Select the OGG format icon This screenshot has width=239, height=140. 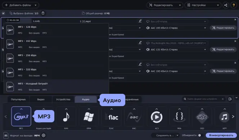[202, 117]
